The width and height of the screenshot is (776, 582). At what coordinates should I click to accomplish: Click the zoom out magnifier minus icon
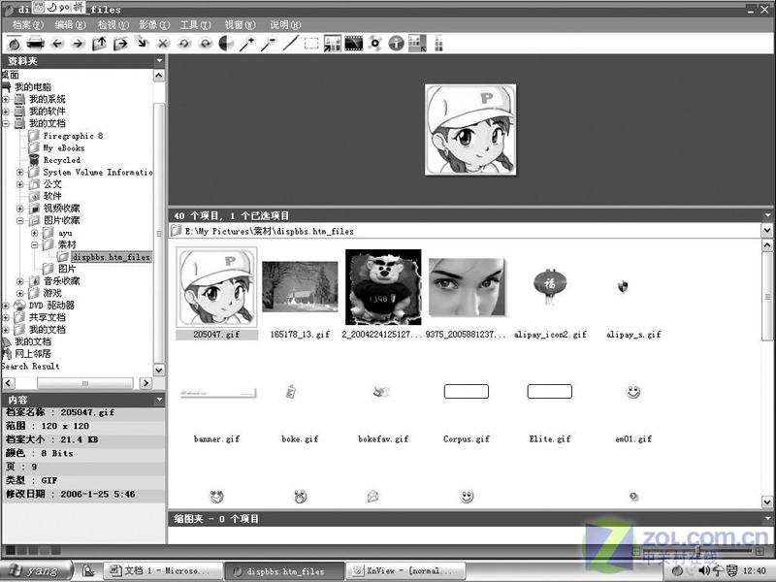[x=269, y=44]
